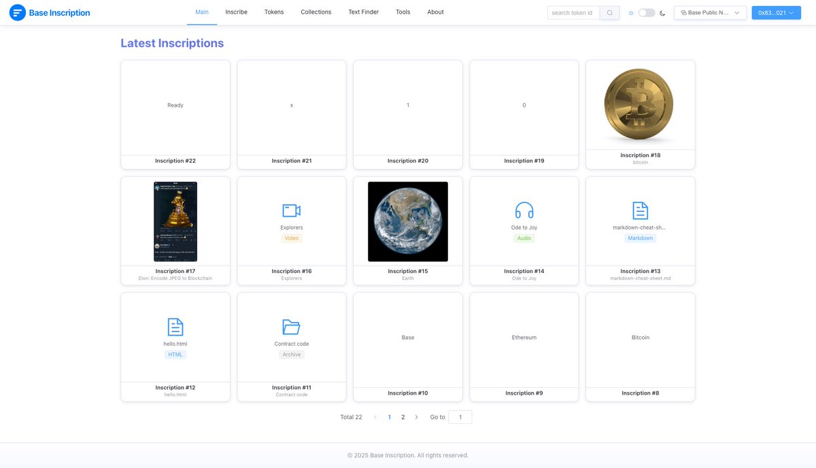Click the 'Ethereum' text in Inscription #9
The width and height of the screenshot is (816, 468).
pos(524,338)
